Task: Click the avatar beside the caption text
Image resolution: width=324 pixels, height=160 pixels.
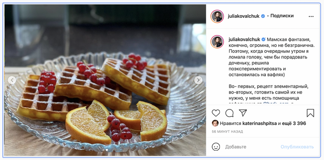Action: pos(217,42)
